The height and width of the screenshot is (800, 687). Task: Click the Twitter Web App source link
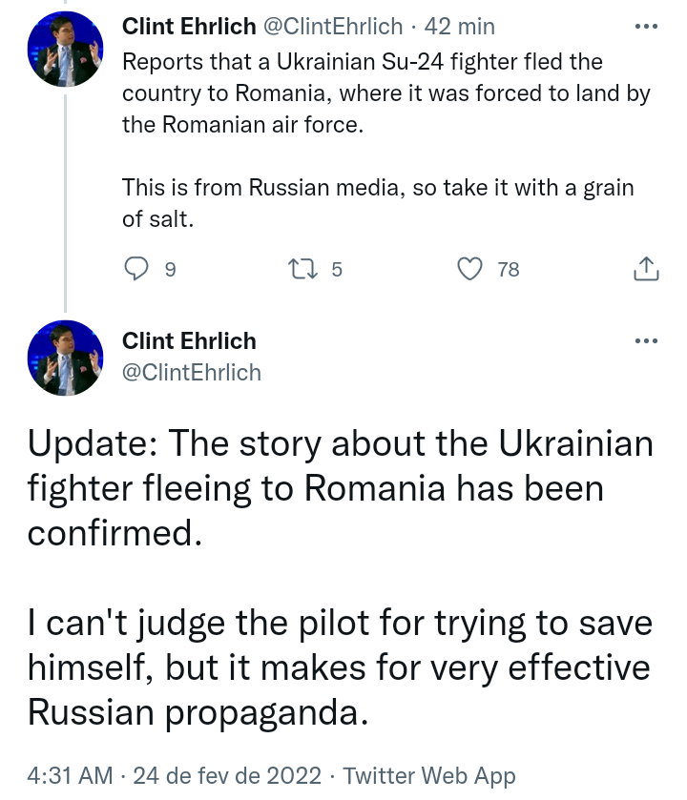pos(428,776)
